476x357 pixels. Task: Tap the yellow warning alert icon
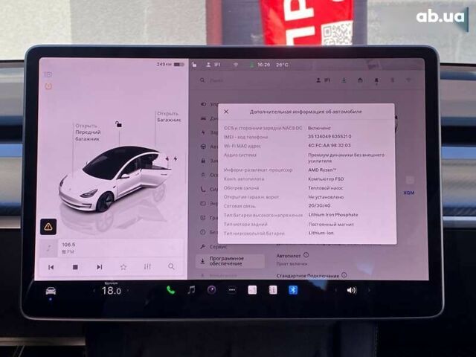[x=48, y=226]
